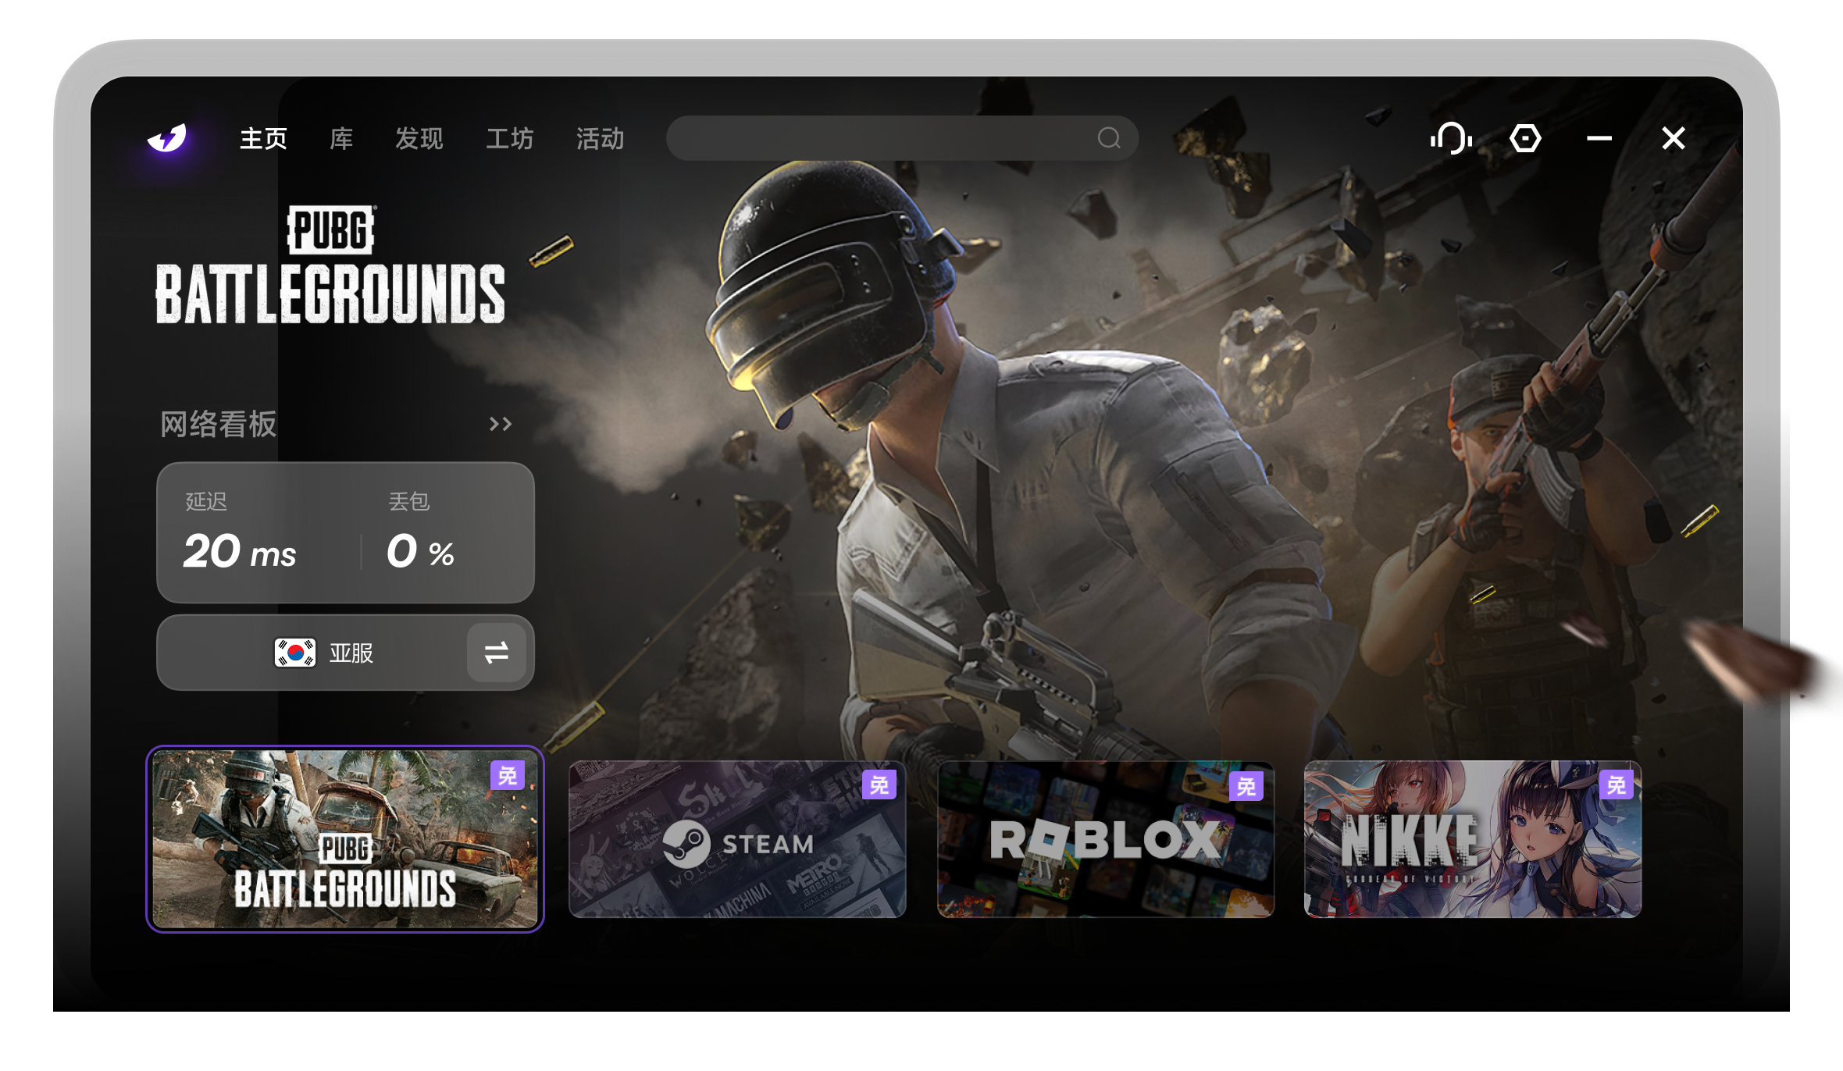Click the search magnifier icon
This screenshot has width=1843, height=1071.
coord(1109,138)
